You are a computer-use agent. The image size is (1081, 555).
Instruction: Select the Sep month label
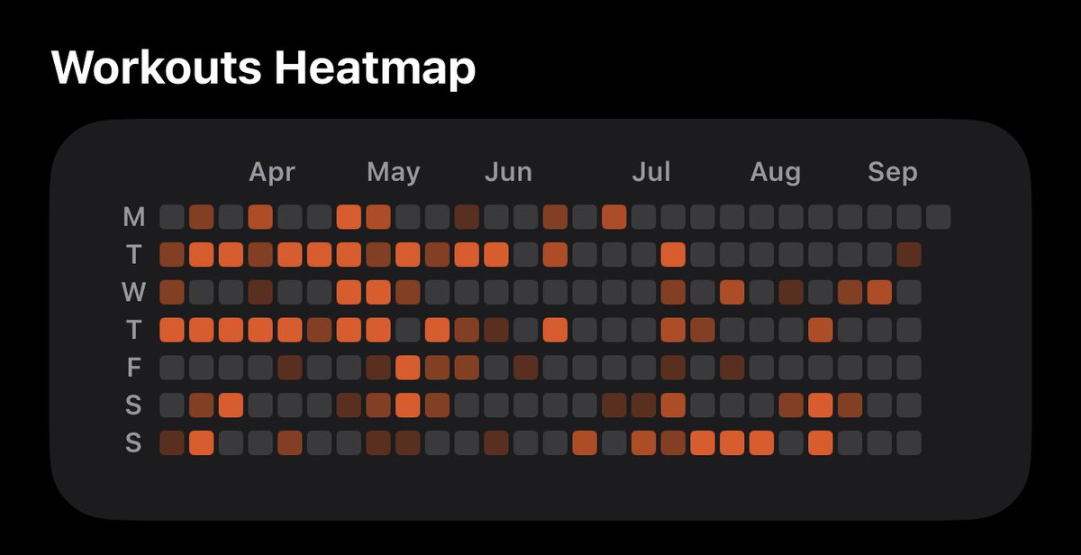[893, 172]
